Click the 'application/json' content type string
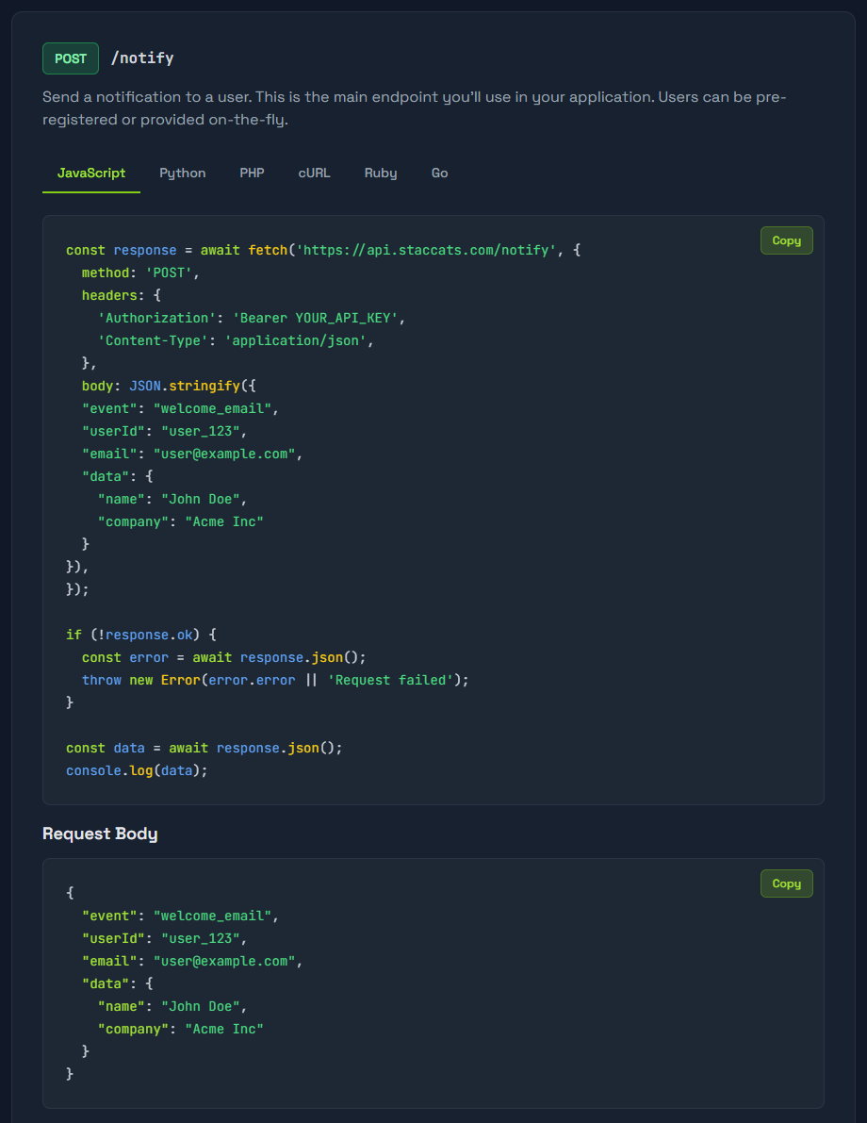 pyautogui.click(x=295, y=341)
